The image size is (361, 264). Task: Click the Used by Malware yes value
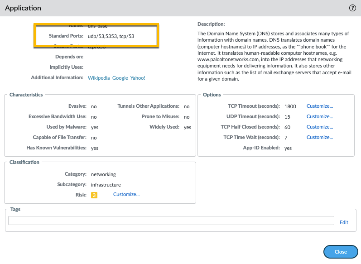tap(95, 127)
